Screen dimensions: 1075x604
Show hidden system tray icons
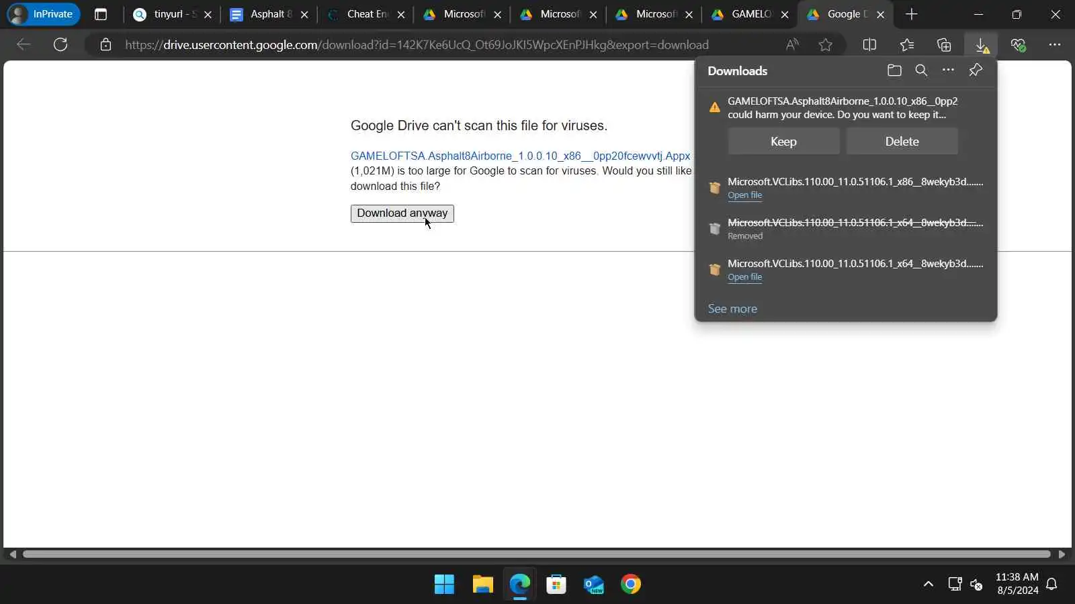point(929,585)
